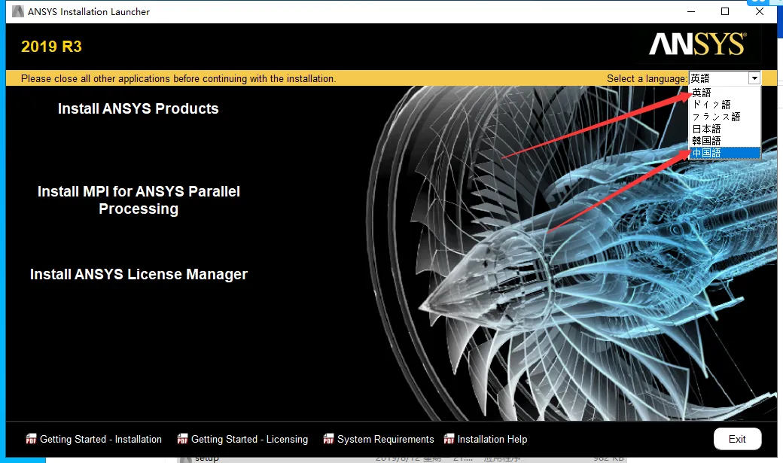Click the 'Please close all other applications' notice
The image size is (783, 463).
[178, 78]
